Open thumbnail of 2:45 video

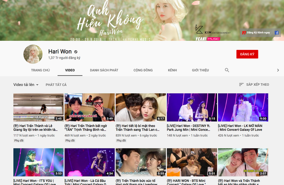coord(38,107)
